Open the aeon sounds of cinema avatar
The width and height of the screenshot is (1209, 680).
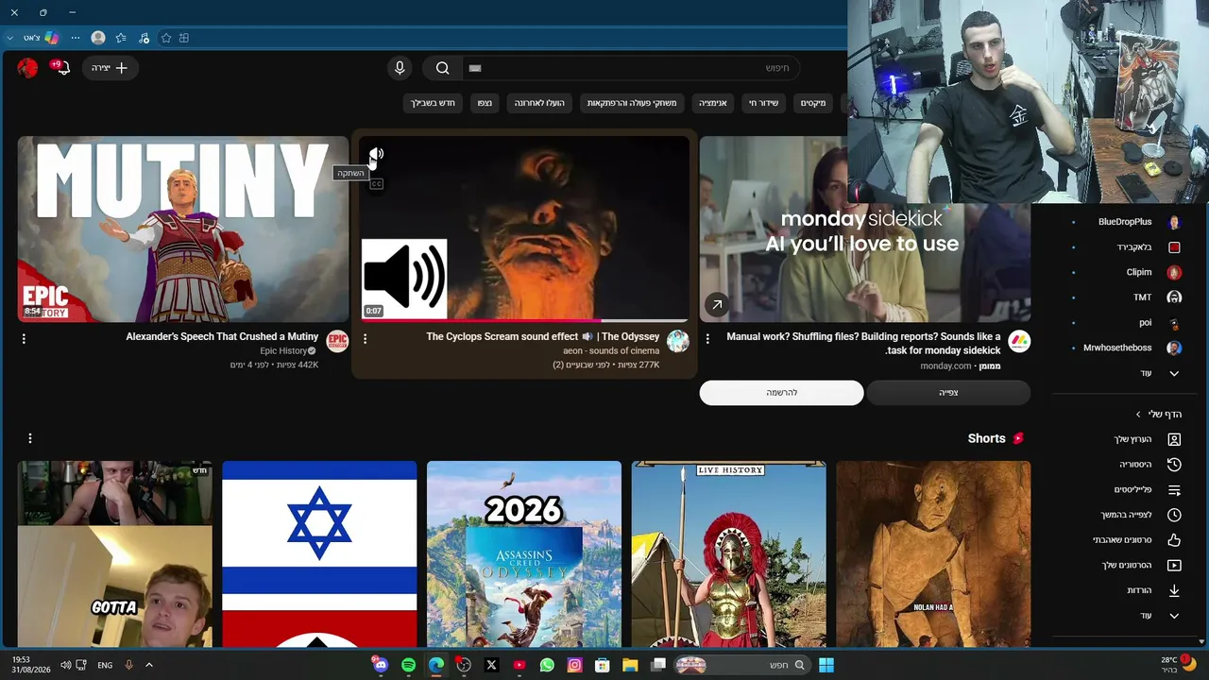pos(678,341)
